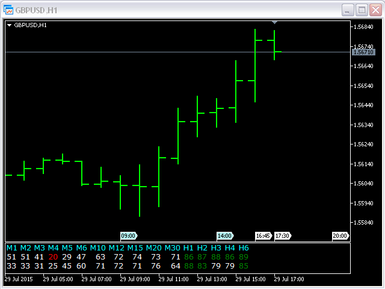The height and width of the screenshot is (289, 385).
Task: Click the value 76 under M20
Action: coord(156,266)
